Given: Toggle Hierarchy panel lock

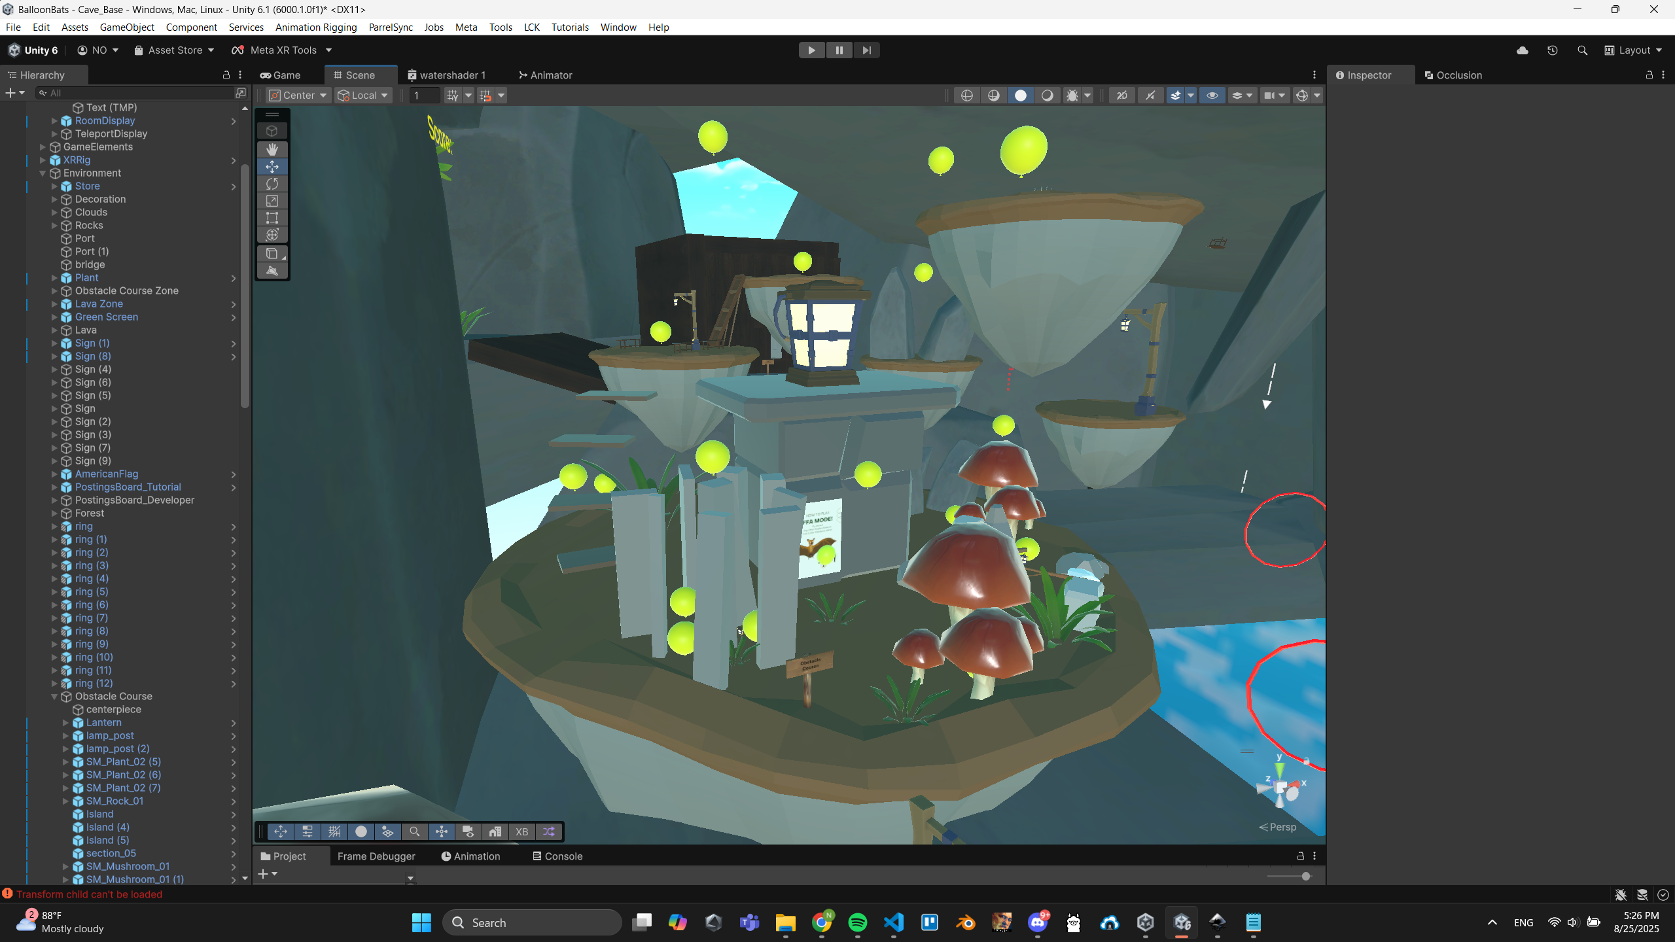Looking at the screenshot, I should (x=226, y=75).
